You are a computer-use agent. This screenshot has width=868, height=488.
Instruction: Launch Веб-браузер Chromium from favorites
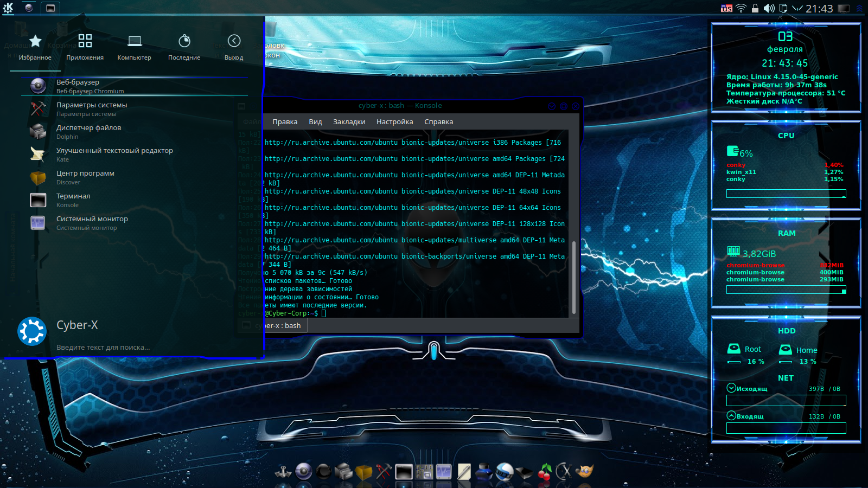tap(135, 86)
